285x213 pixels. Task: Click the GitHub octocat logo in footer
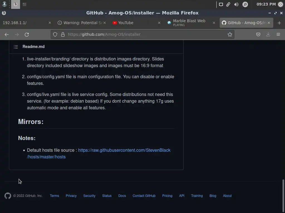[8, 196]
